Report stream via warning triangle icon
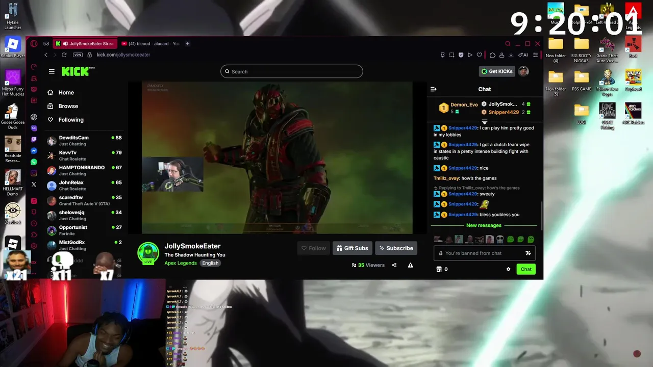653x367 pixels. (x=410, y=265)
